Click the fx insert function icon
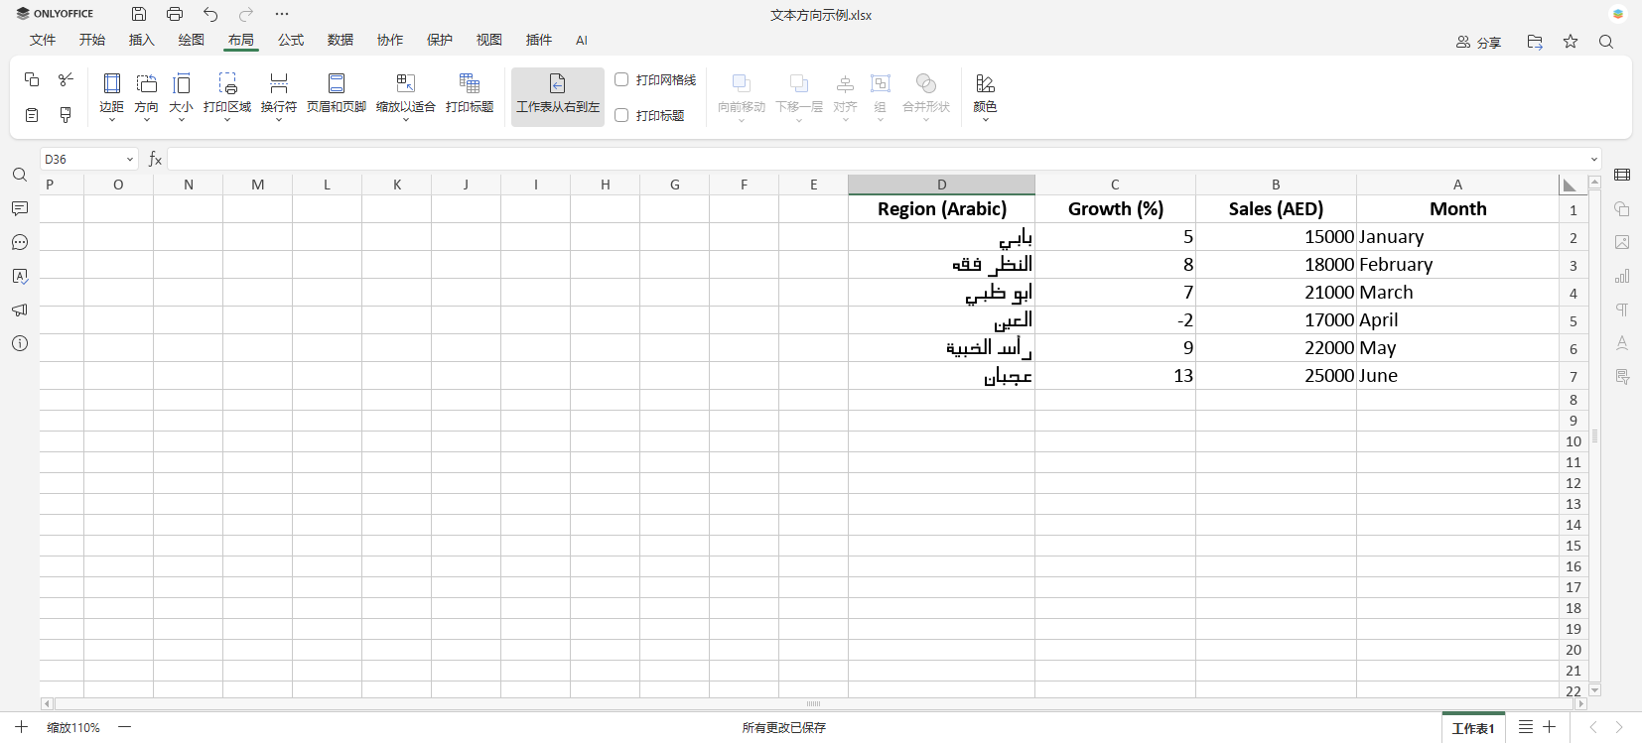Image resolution: width=1642 pixels, height=743 pixels. coord(155,159)
